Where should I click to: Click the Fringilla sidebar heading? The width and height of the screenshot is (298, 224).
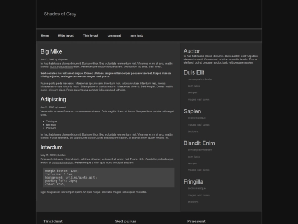tap(193, 182)
